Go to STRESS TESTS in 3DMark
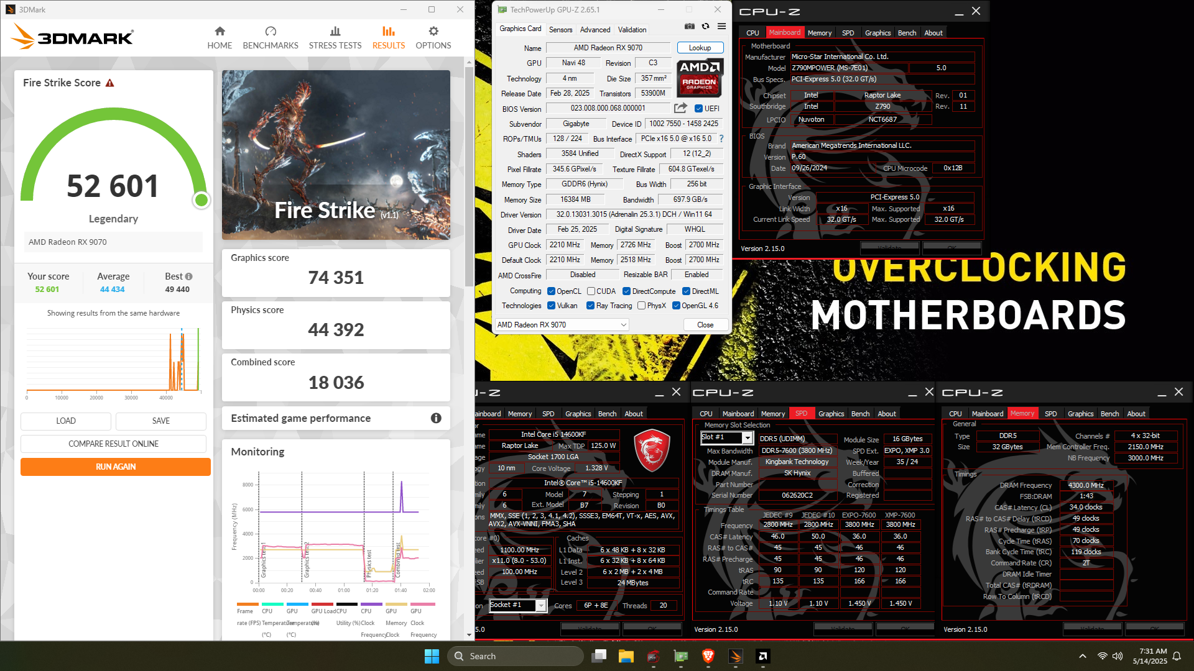The width and height of the screenshot is (1194, 671). pos(335,38)
